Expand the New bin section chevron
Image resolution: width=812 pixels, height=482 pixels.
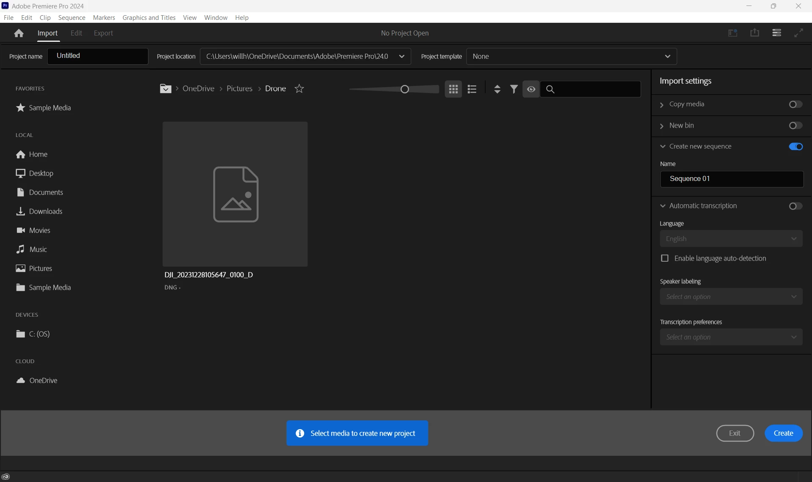tap(662, 126)
